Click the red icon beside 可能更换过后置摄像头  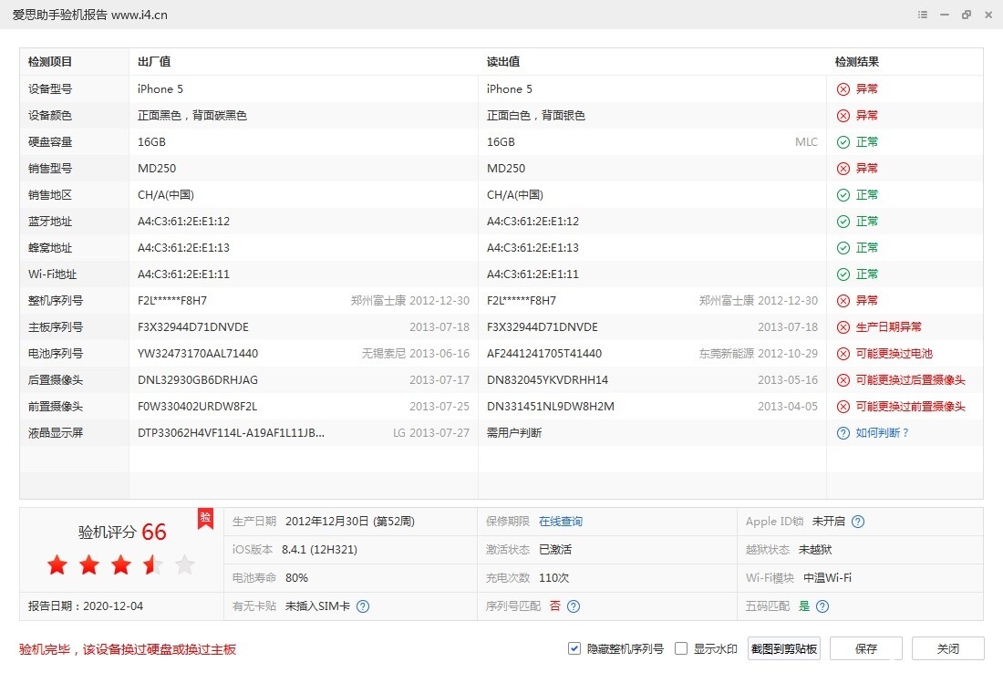[x=843, y=380]
